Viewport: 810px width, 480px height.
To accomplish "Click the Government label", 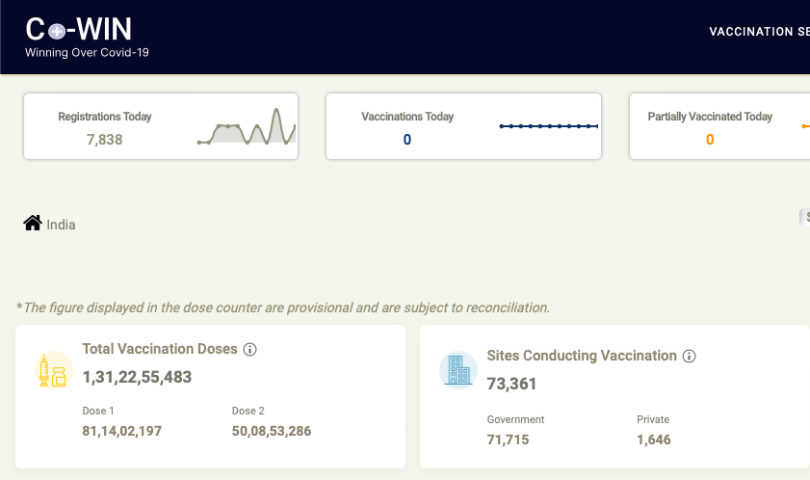I will (x=515, y=419).
